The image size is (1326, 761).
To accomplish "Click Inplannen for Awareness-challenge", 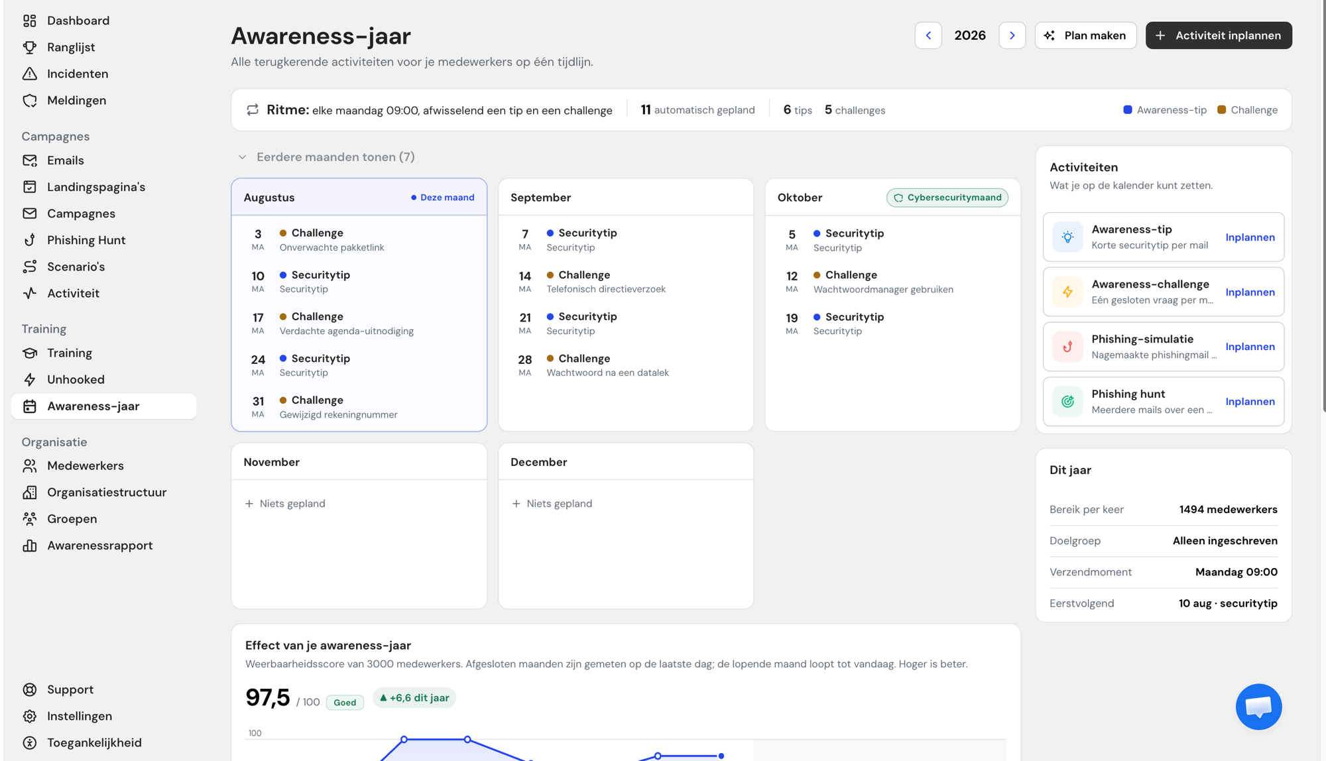I will click(x=1250, y=292).
